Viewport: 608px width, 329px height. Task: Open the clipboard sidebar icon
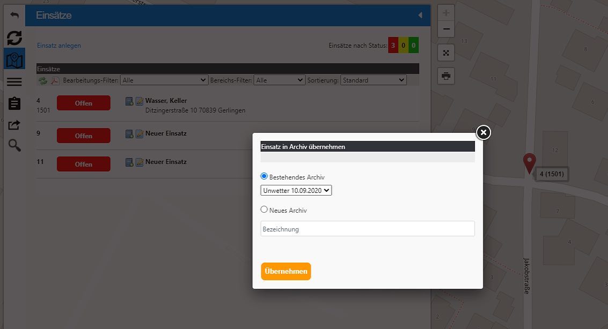click(14, 103)
